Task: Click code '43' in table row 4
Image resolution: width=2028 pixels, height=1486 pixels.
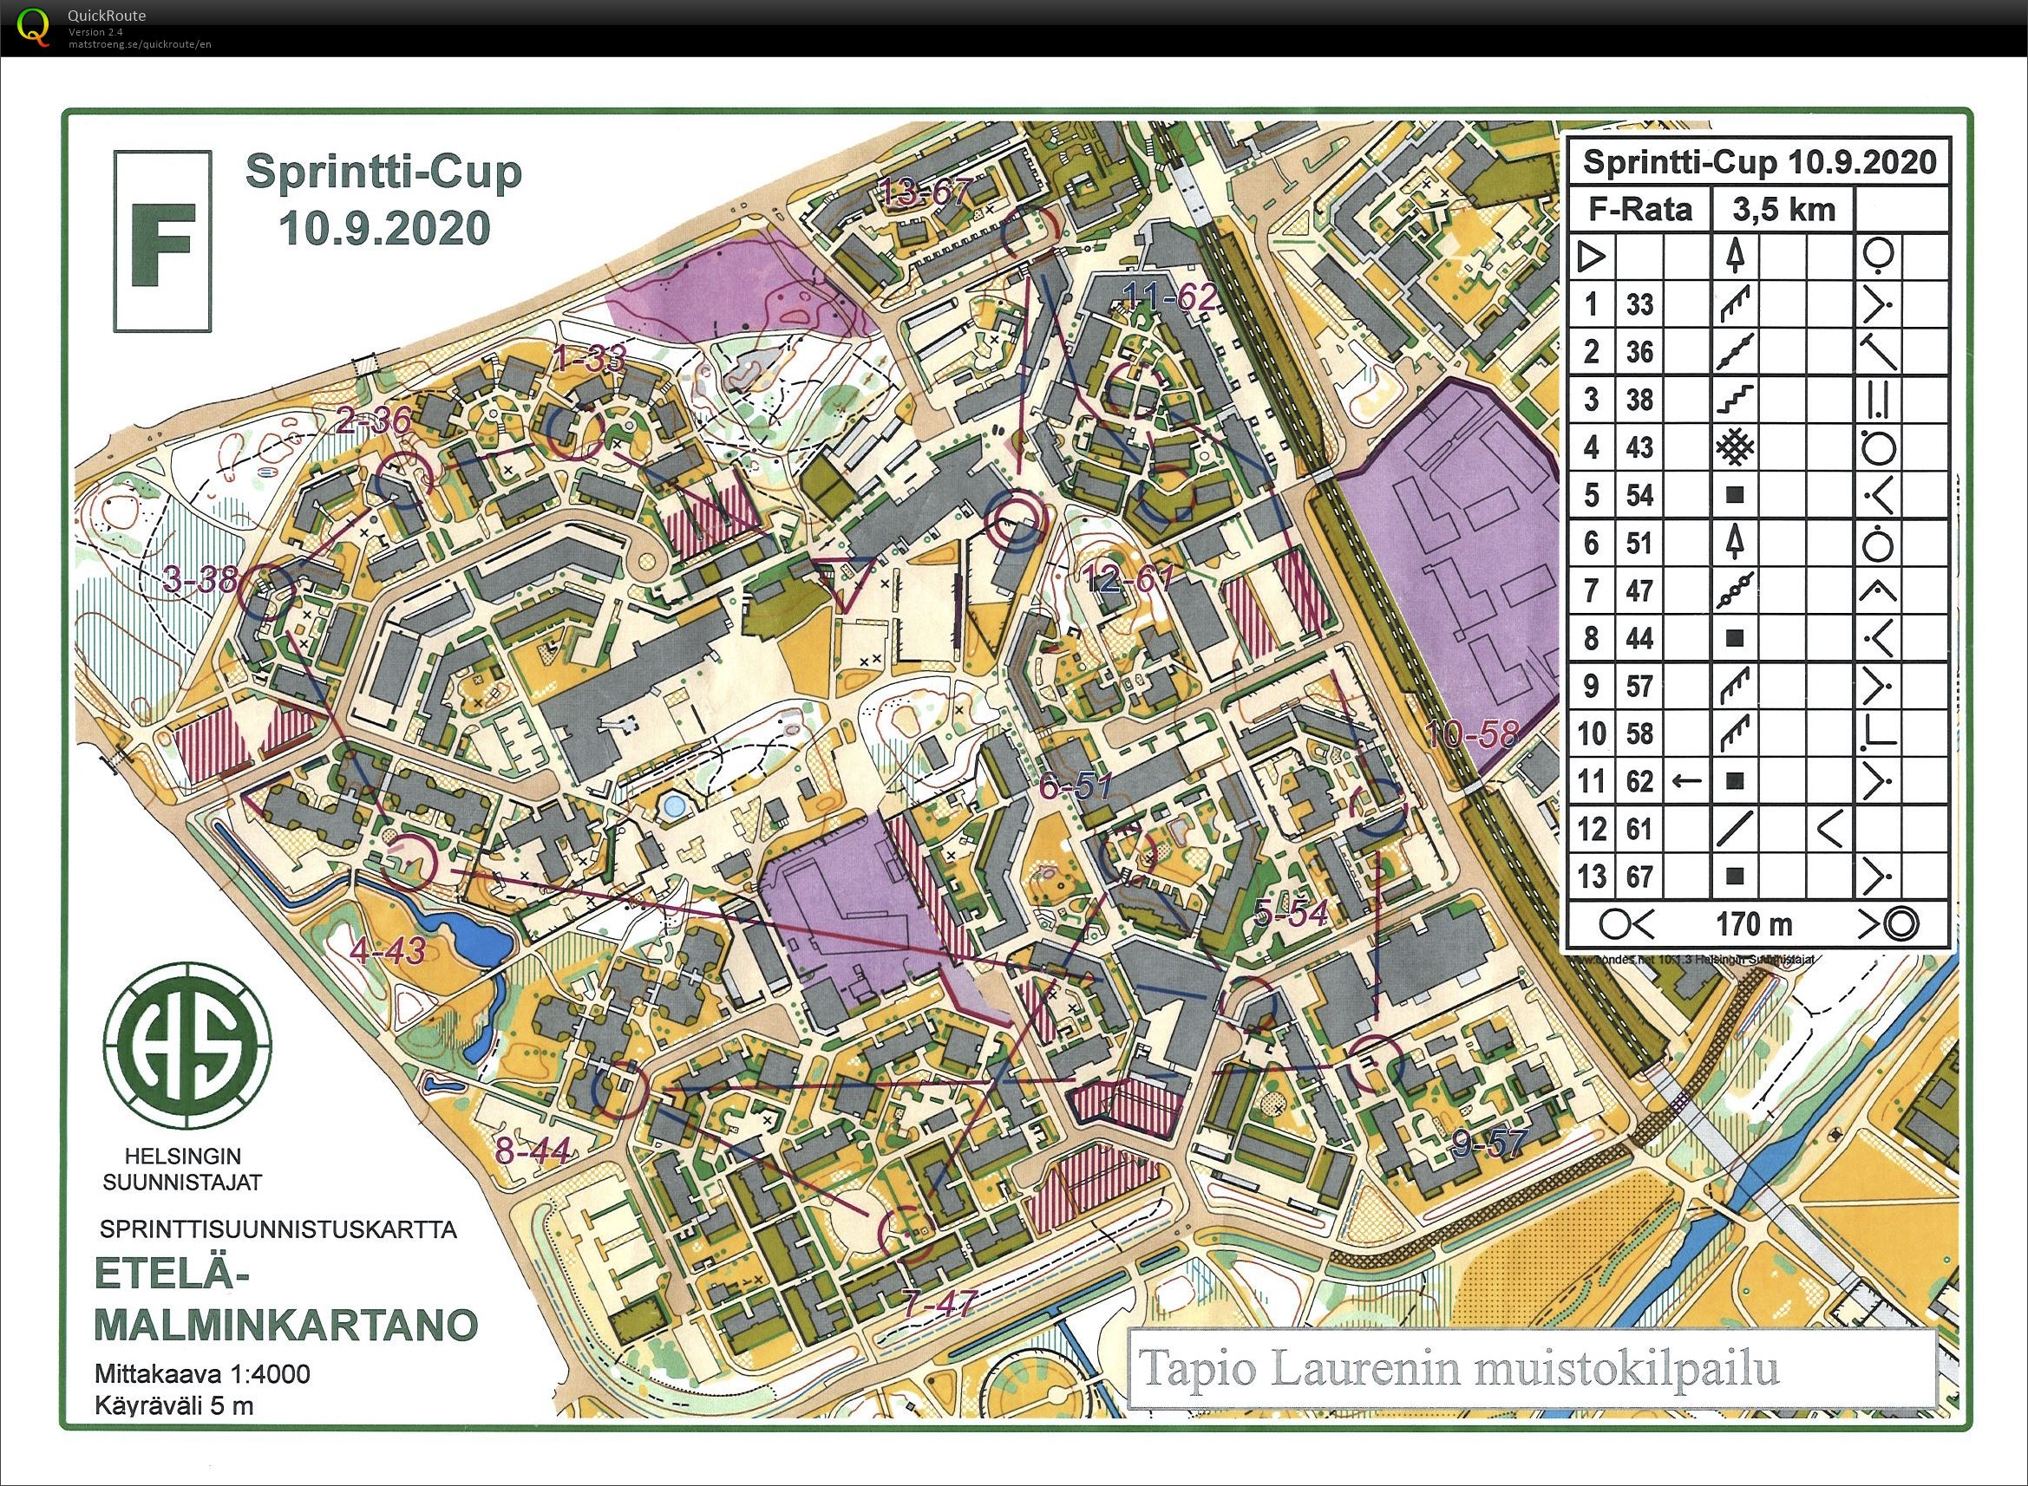Action: click(1640, 447)
